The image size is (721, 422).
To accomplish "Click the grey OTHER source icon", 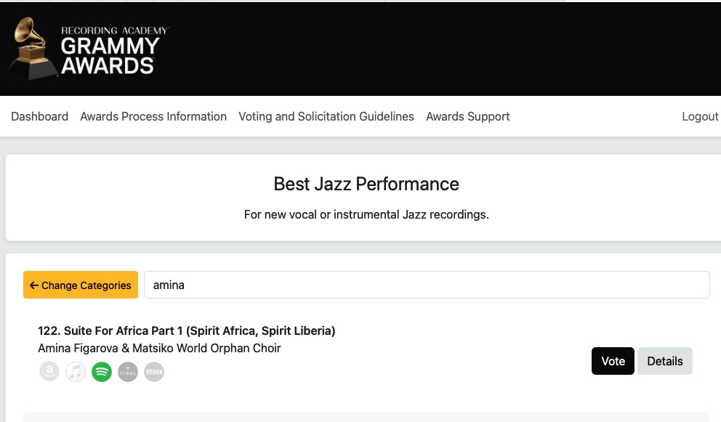I will 154,372.
